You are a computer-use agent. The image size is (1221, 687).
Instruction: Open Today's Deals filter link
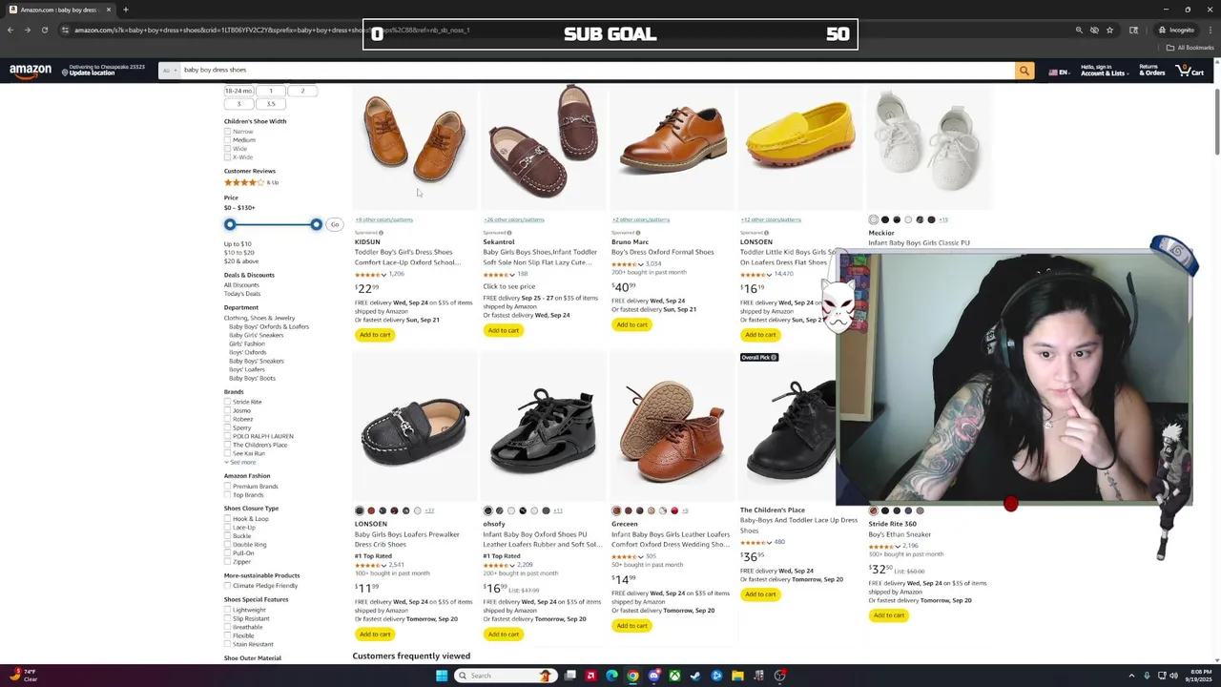(242, 294)
